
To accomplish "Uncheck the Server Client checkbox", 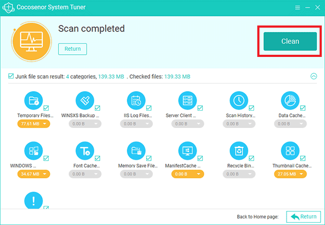I will coord(200,108).
